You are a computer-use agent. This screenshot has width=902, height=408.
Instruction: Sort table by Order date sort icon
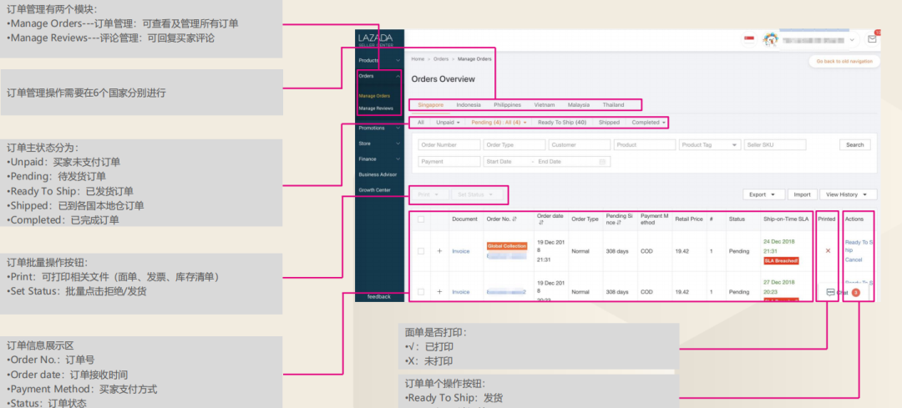540,223
